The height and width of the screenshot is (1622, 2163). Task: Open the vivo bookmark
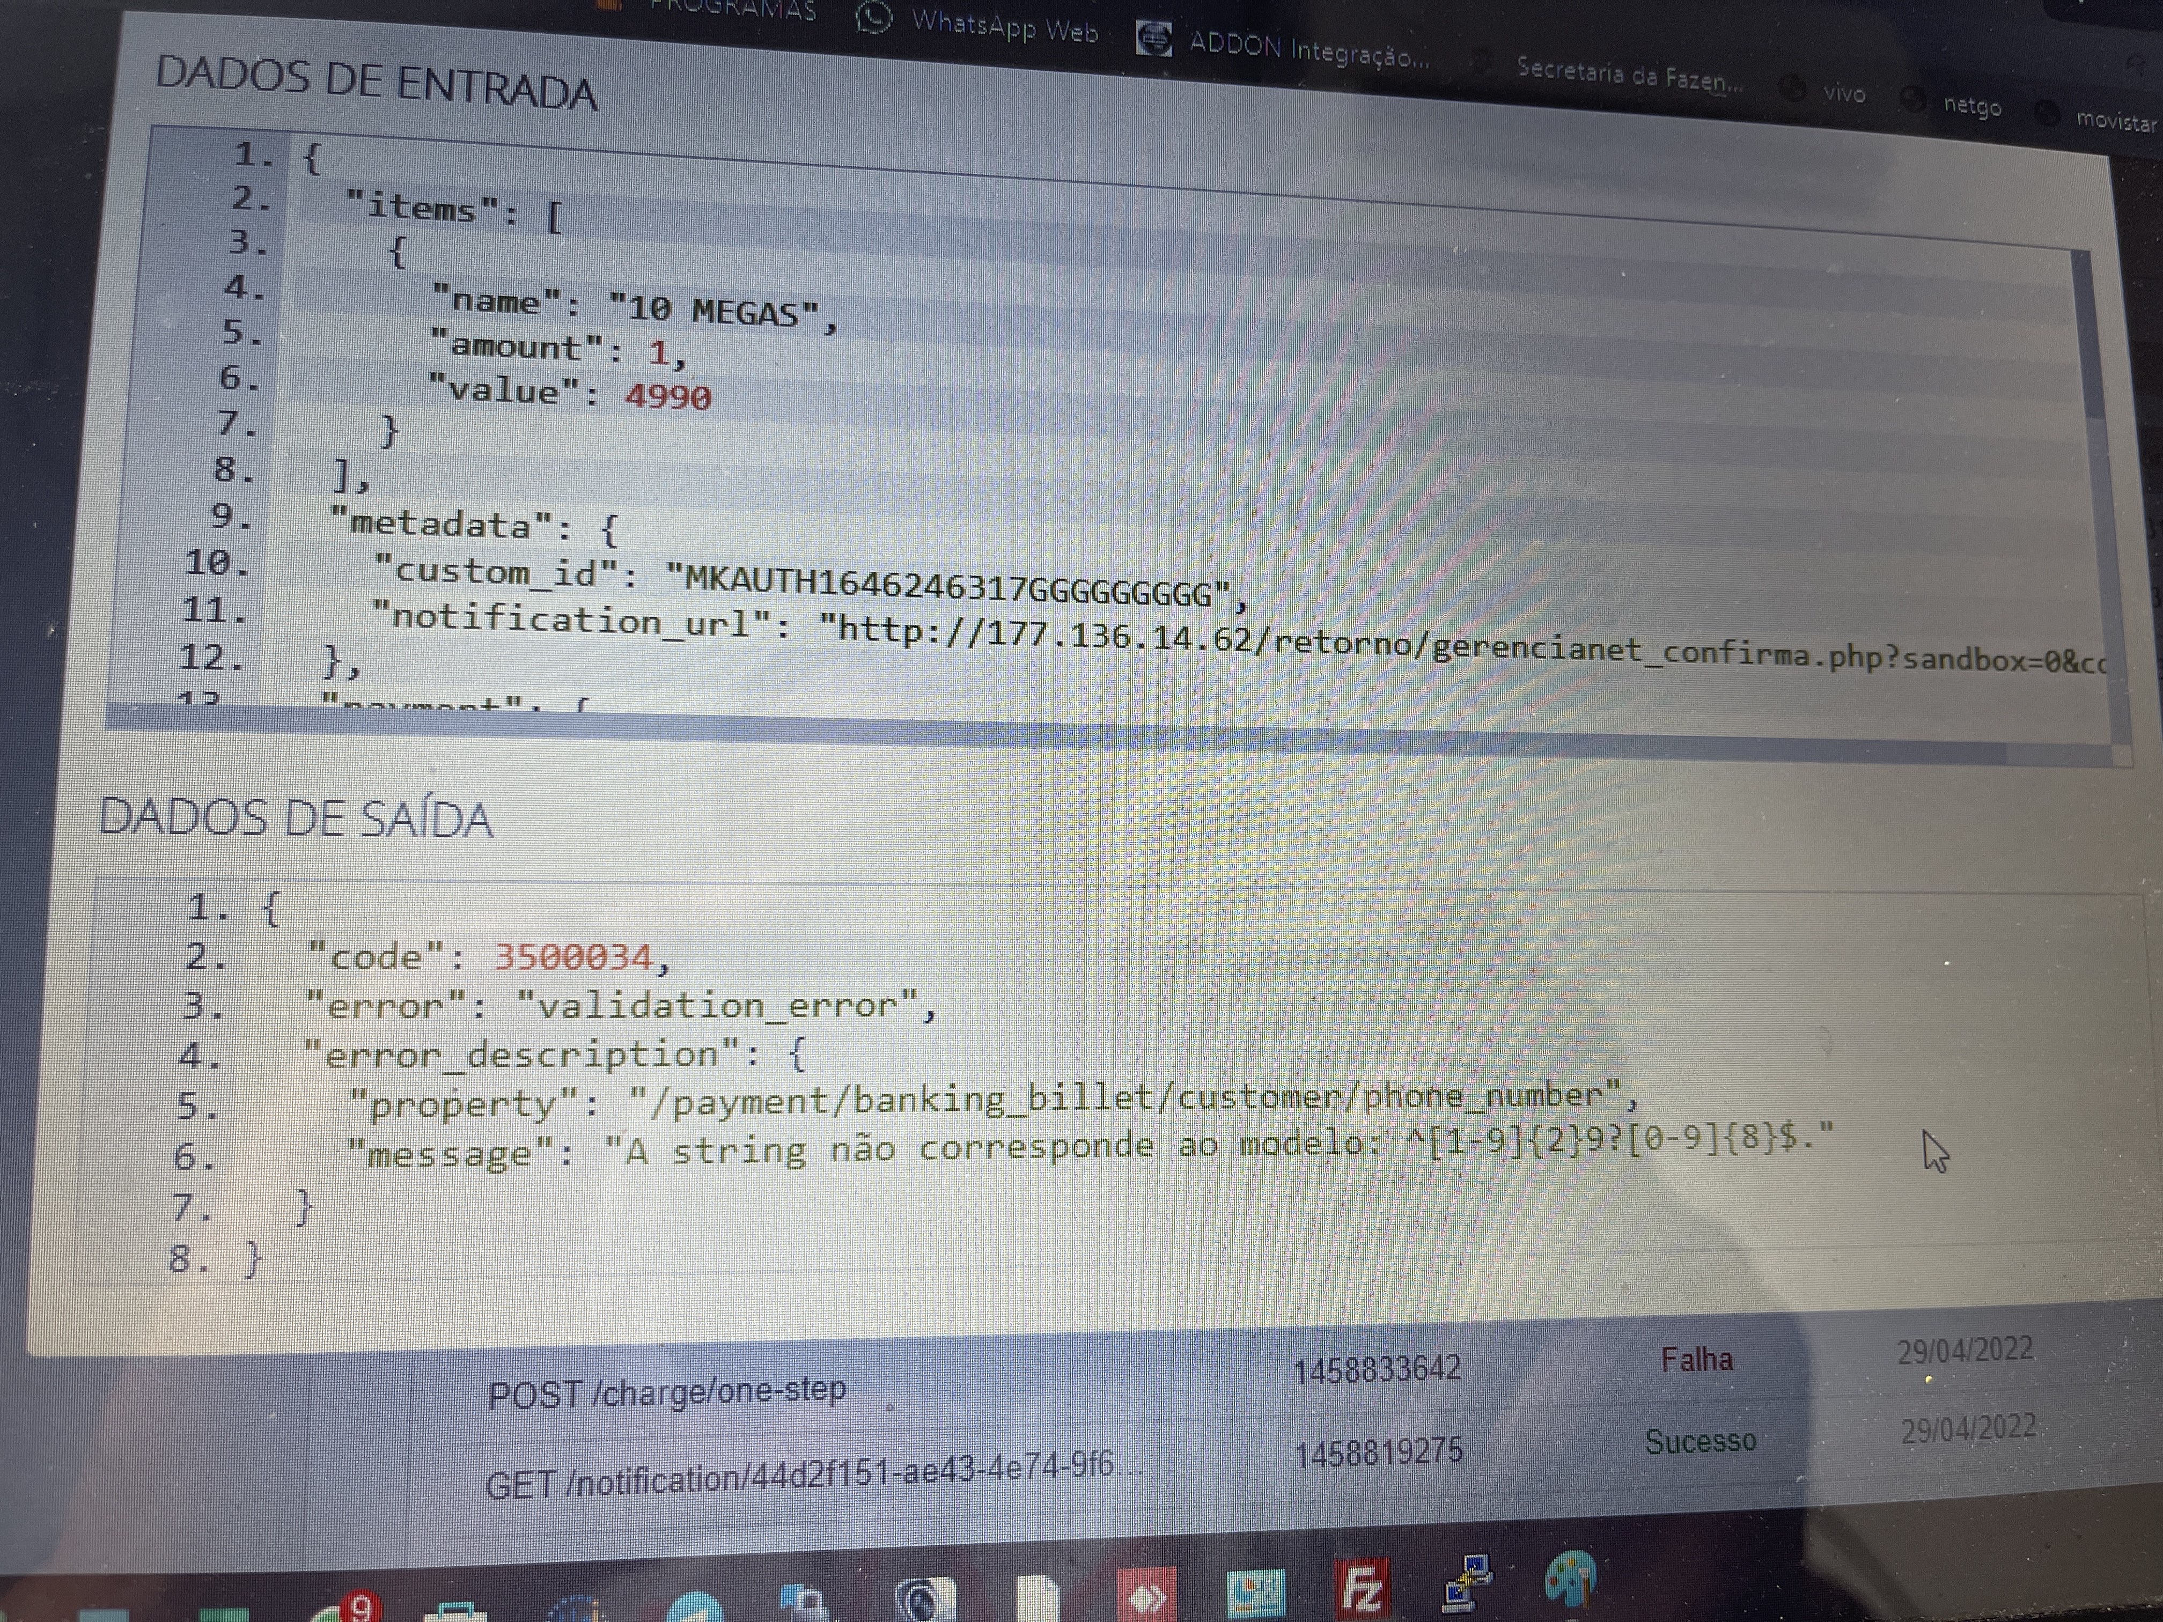coord(1844,93)
